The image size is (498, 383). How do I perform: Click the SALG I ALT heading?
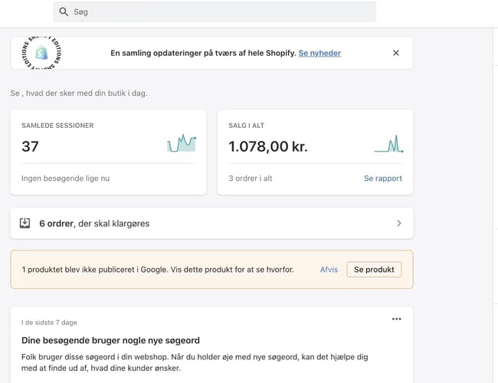pos(247,126)
